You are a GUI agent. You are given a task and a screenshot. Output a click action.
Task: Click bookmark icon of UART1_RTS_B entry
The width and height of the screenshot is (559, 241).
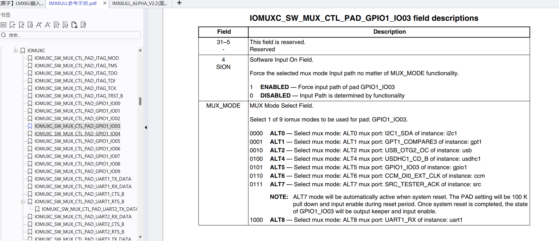click(x=30, y=201)
